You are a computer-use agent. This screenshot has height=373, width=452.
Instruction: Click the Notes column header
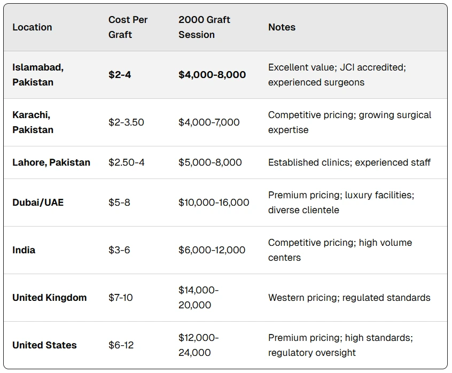point(282,27)
